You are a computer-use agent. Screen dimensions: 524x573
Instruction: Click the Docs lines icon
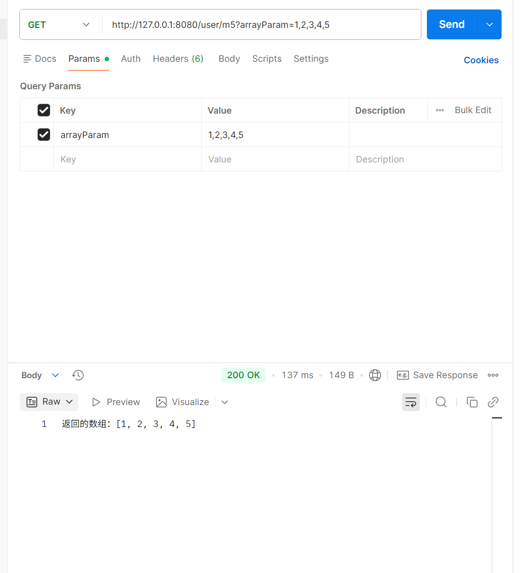(x=27, y=59)
